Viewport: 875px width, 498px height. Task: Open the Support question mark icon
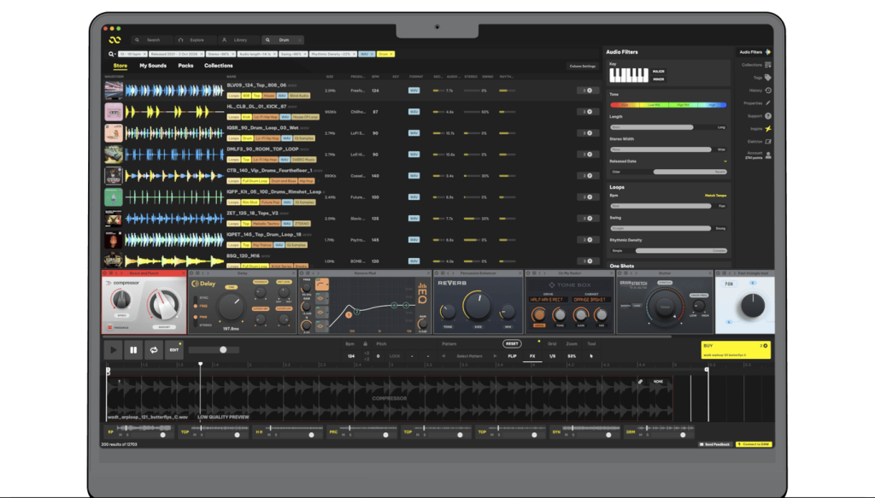click(768, 116)
